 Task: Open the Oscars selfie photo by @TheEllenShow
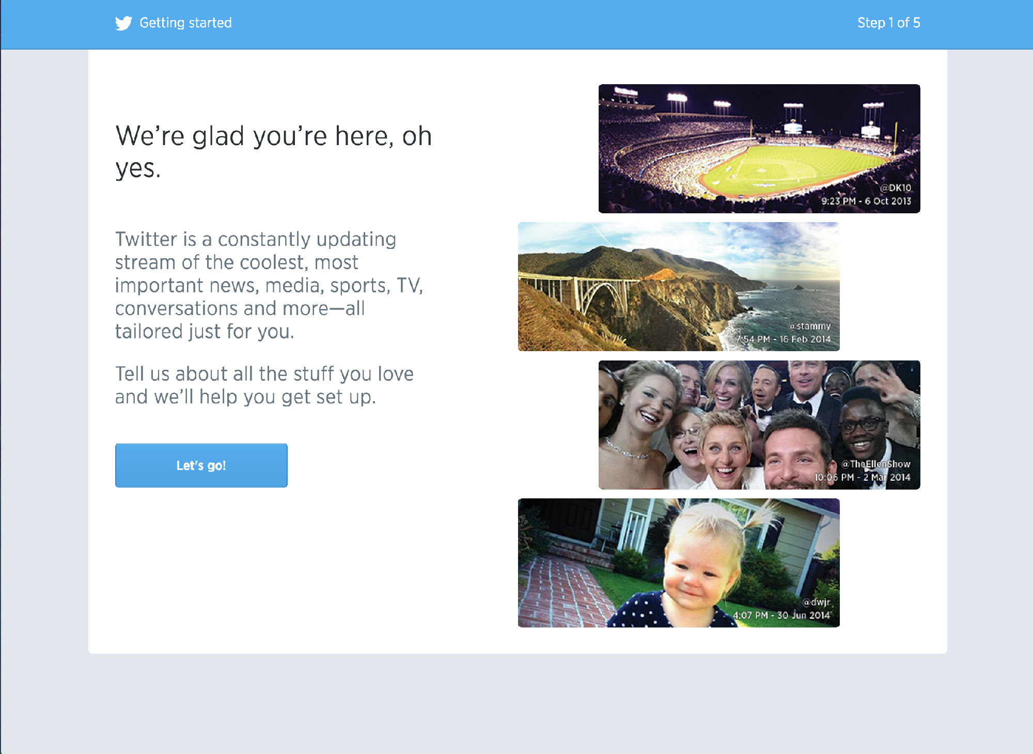759,425
